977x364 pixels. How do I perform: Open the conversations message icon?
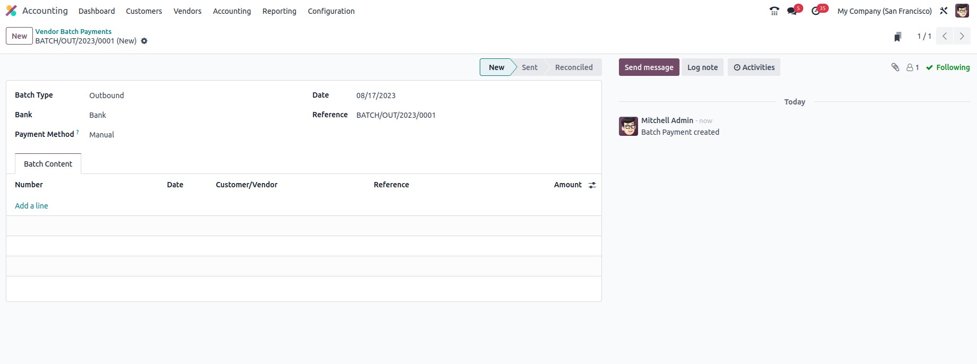[792, 11]
